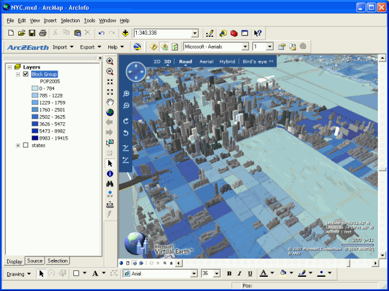389x291 pixels.
Task: Open the Insert menu
Action: coord(50,21)
